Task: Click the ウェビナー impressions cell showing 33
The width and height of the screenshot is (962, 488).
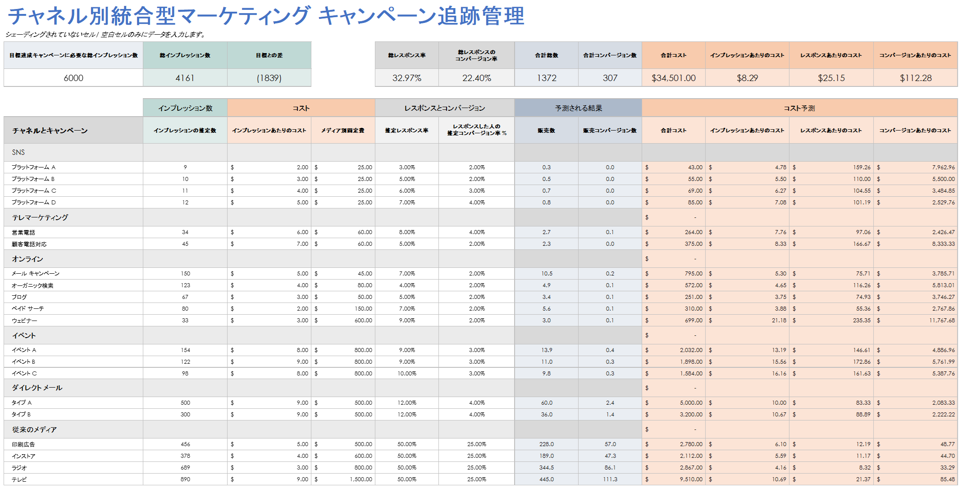Action: (184, 320)
